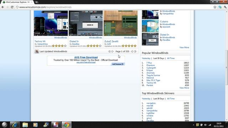Open the ZubaZ ZeveN title link
The height and width of the screenshot is (128, 228).
(111, 41)
